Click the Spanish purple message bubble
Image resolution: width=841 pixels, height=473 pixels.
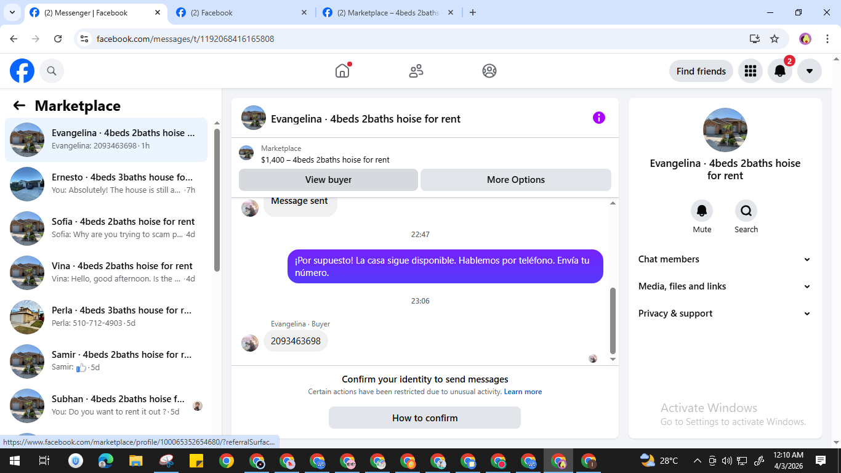point(445,266)
